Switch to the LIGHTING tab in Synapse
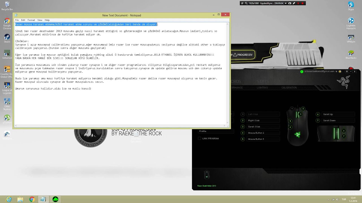The image size is (362, 203). [262, 88]
